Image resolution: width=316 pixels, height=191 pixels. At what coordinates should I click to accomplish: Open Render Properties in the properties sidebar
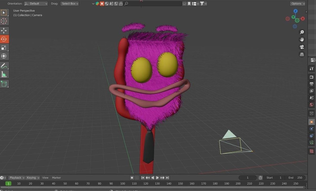tap(311, 77)
